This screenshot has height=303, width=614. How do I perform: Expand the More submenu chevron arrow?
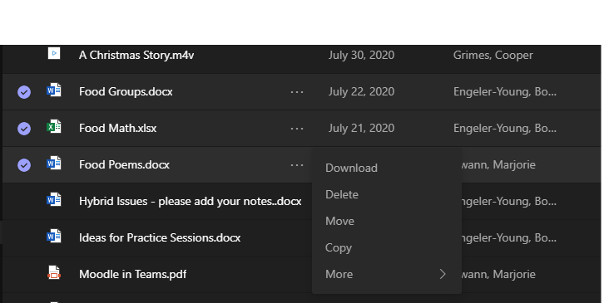coord(443,274)
